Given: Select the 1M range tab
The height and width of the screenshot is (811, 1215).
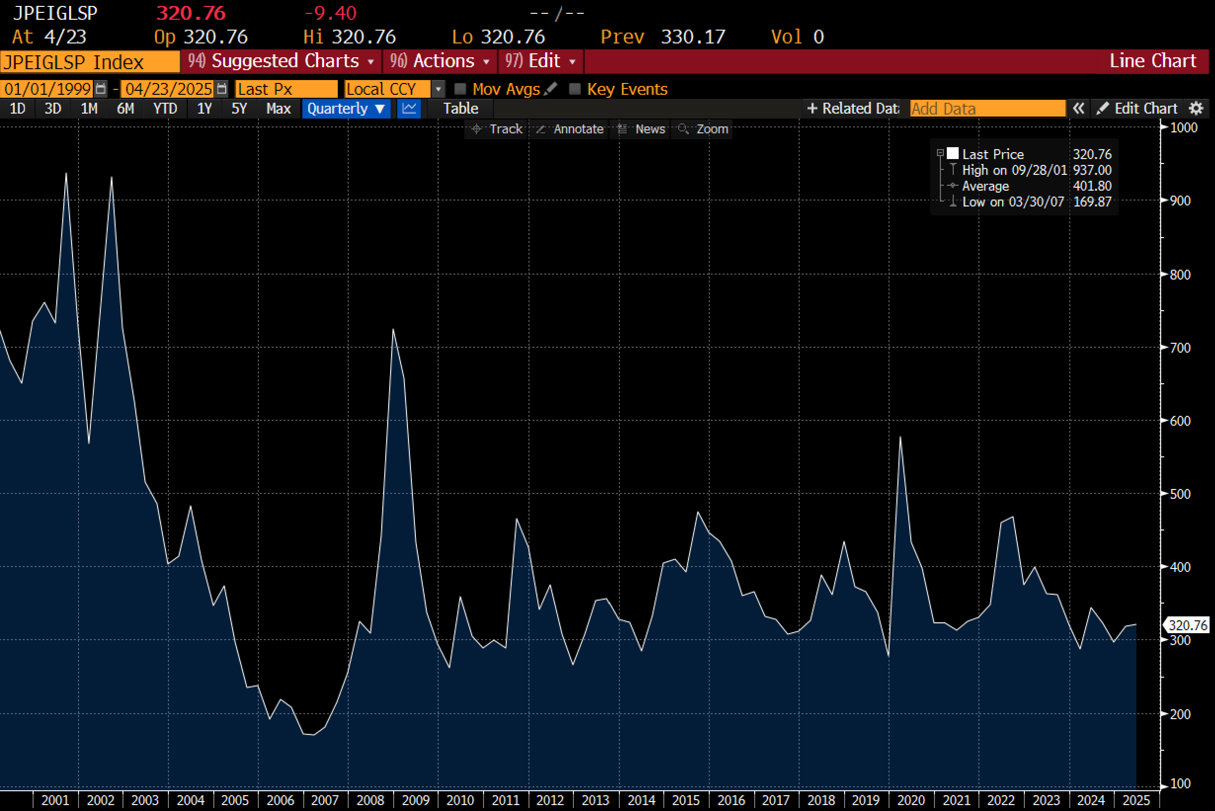Looking at the screenshot, I should [89, 109].
